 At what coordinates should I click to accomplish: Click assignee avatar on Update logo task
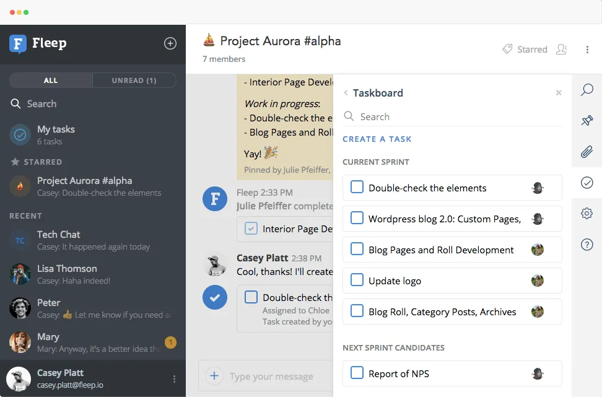coord(538,281)
